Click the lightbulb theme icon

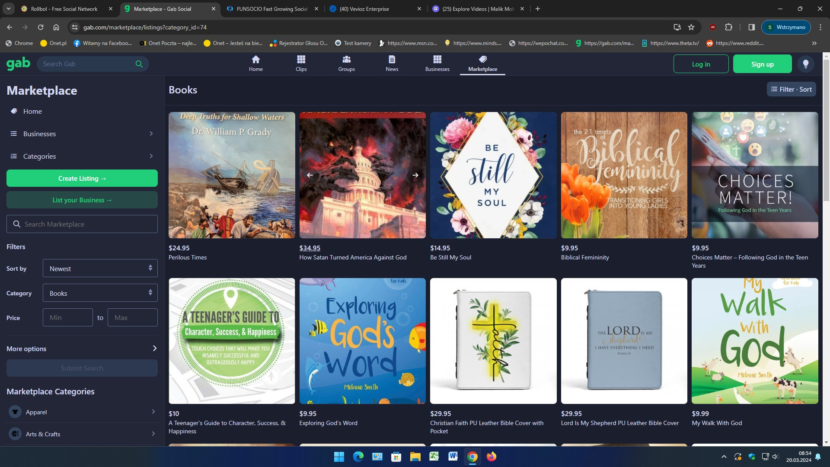tap(805, 64)
